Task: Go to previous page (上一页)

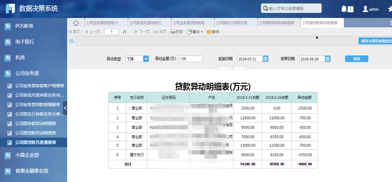Action: point(92,32)
